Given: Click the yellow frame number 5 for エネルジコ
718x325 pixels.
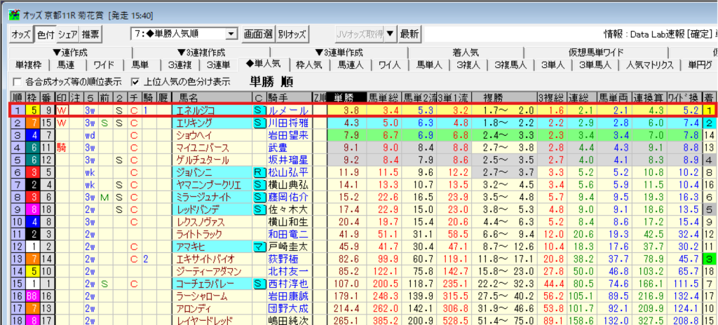Looking at the screenshot, I should (x=32, y=110).
